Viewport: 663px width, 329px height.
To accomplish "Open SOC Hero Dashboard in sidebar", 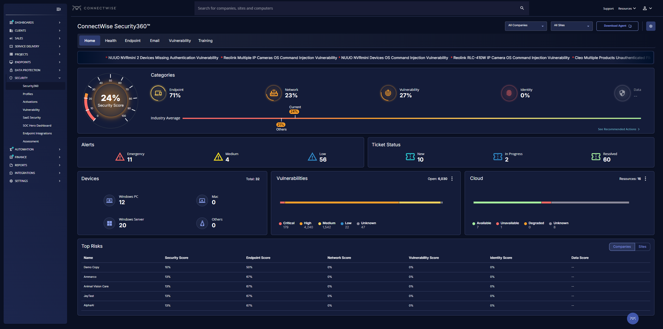I will [37, 126].
